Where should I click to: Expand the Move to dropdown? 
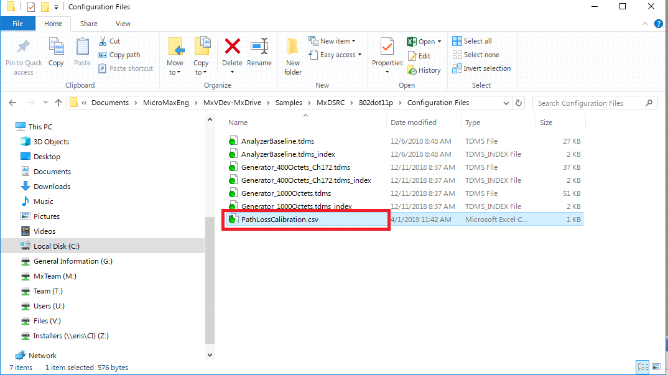(x=175, y=72)
